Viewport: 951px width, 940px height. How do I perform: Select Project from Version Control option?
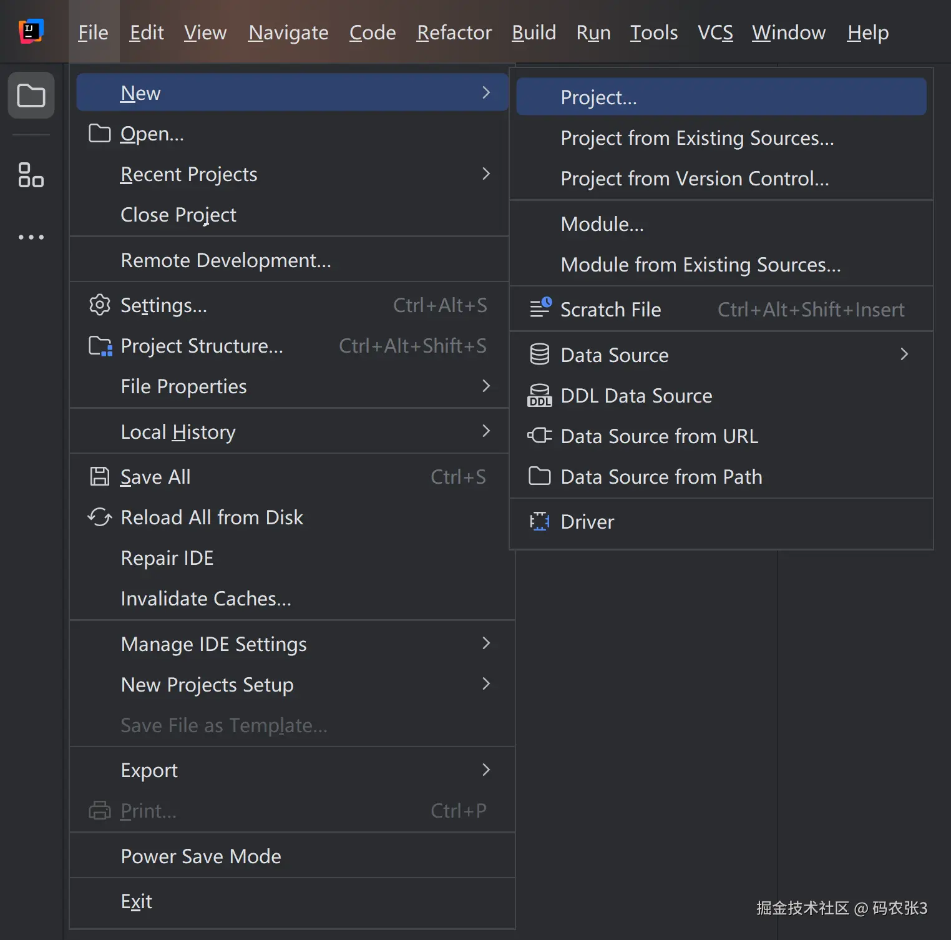[x=695, y=179]
